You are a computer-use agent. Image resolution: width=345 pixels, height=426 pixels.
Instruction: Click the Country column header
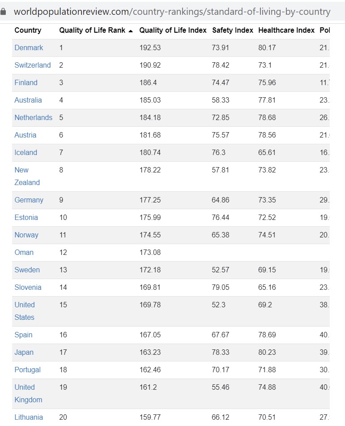click(28, 30)
